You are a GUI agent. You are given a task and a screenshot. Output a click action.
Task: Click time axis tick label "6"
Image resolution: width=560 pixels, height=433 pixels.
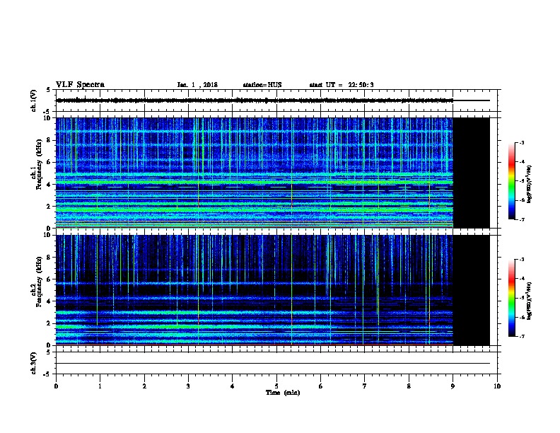[x=320, y=386]
